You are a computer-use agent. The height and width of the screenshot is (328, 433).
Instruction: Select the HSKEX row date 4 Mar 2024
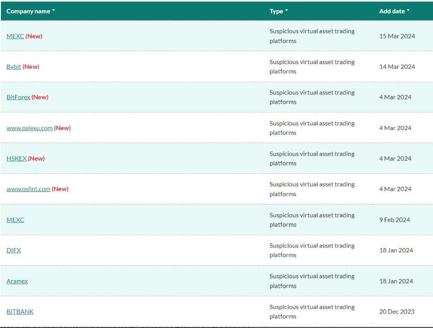(x=395, y=158)
